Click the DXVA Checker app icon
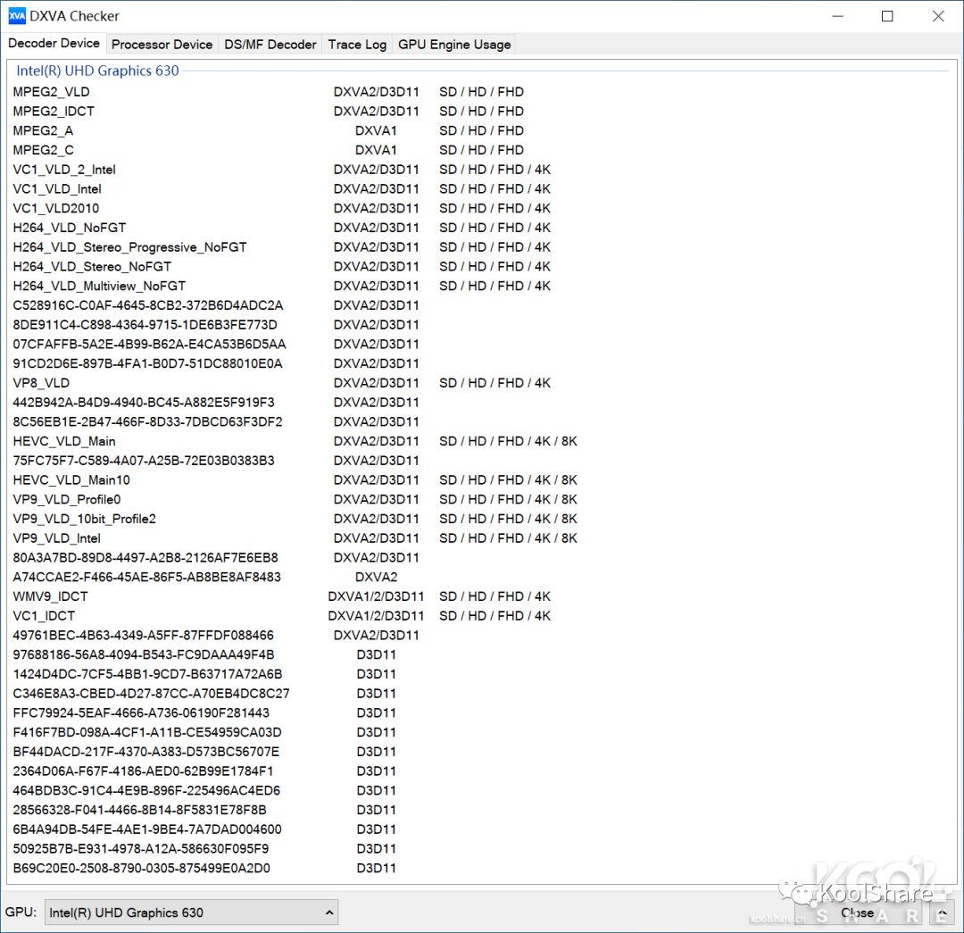Viewport: 964px width, 933px height. [x=17, y=16]
